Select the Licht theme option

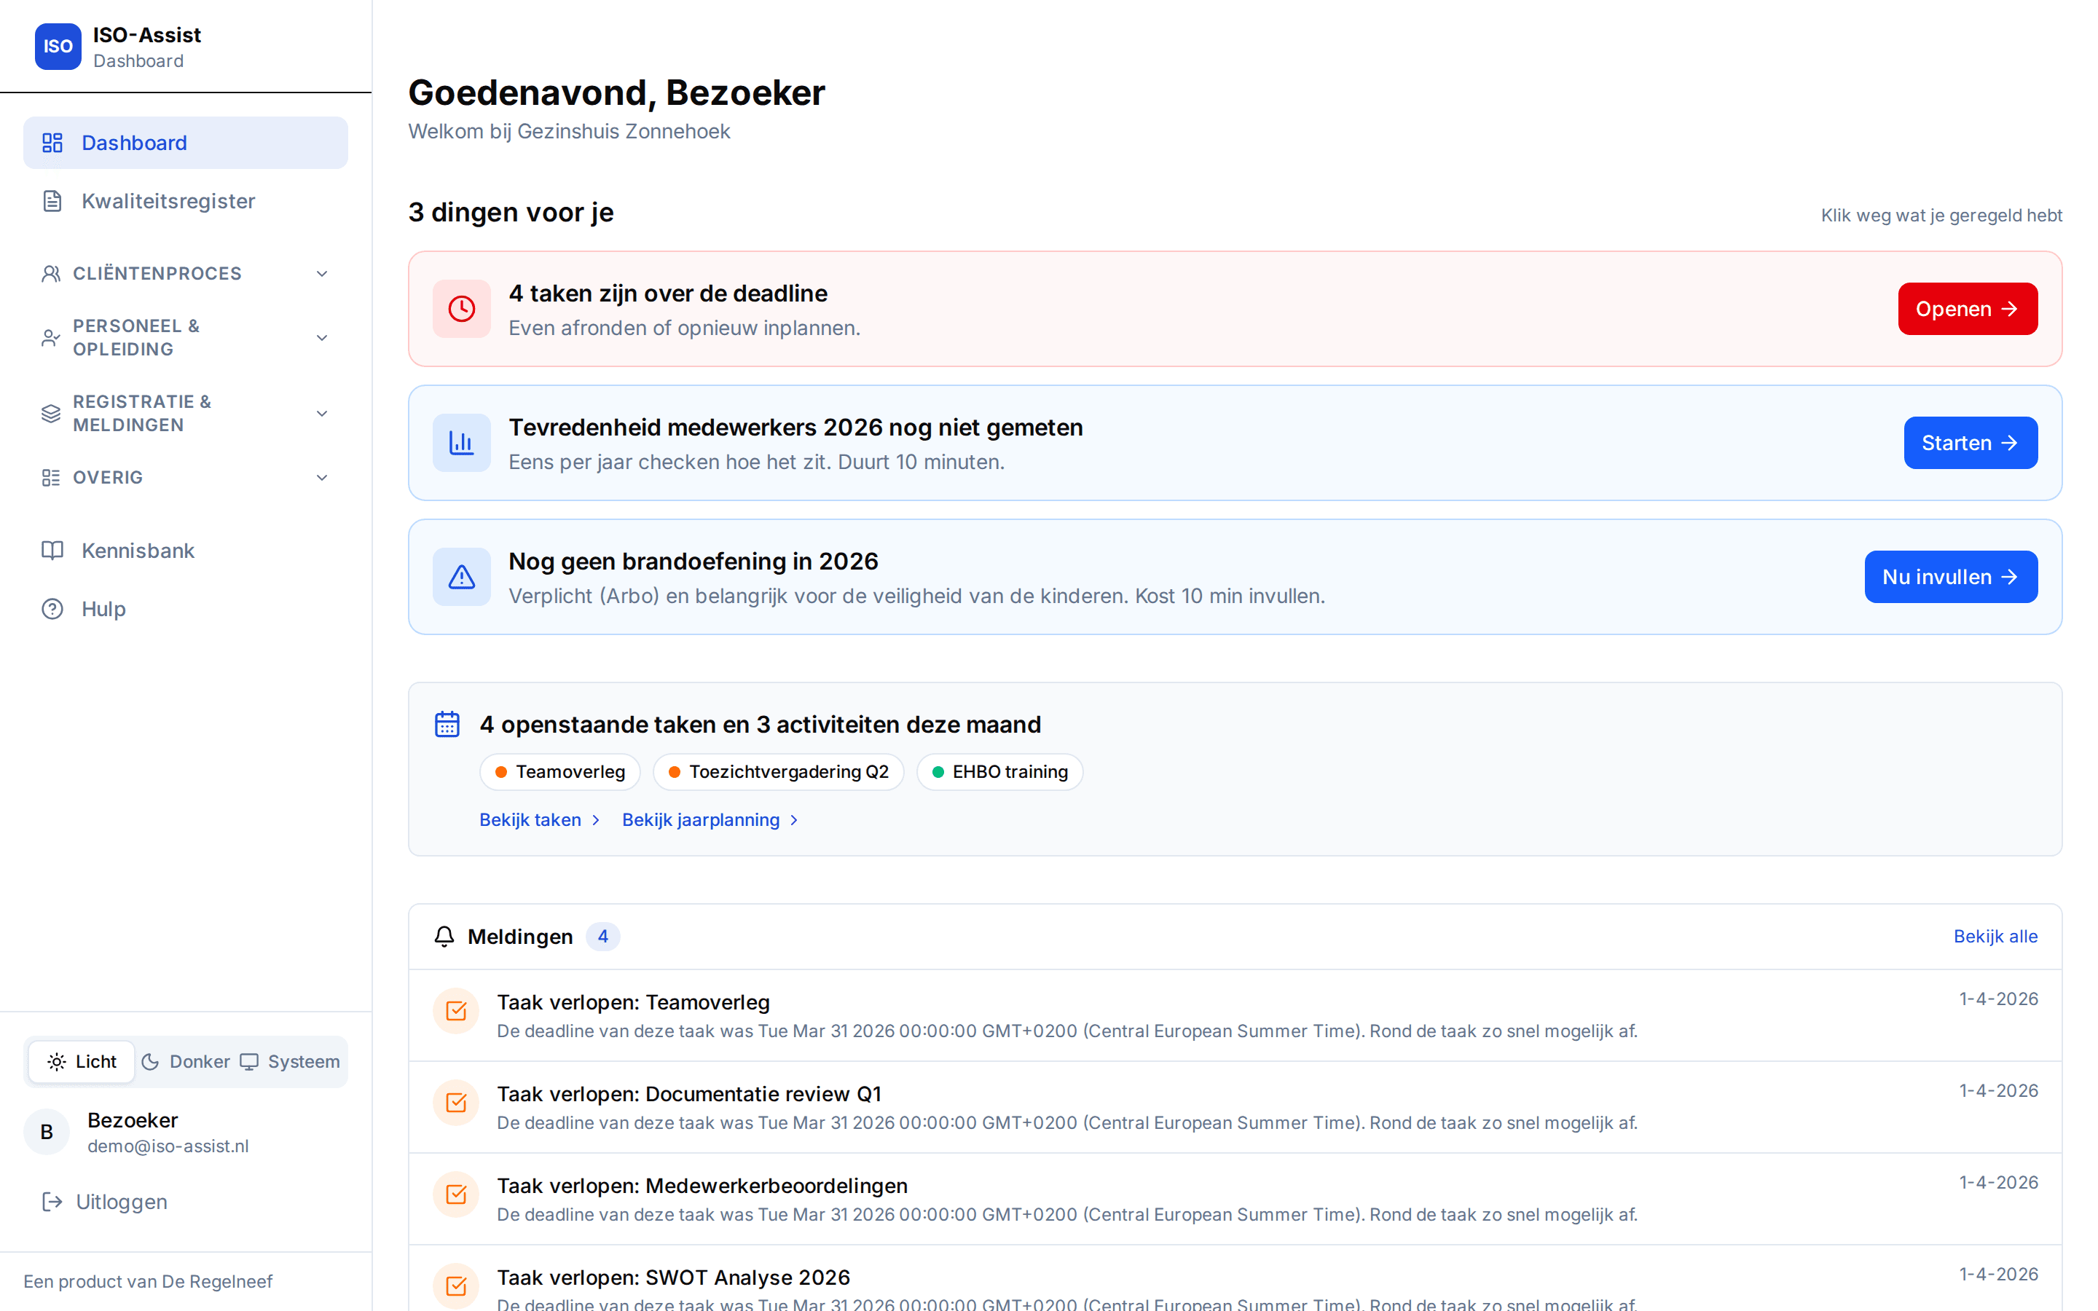81,1061
